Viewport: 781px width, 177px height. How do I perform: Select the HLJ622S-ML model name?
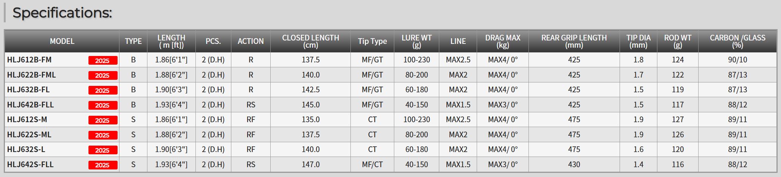pos(29,135)
